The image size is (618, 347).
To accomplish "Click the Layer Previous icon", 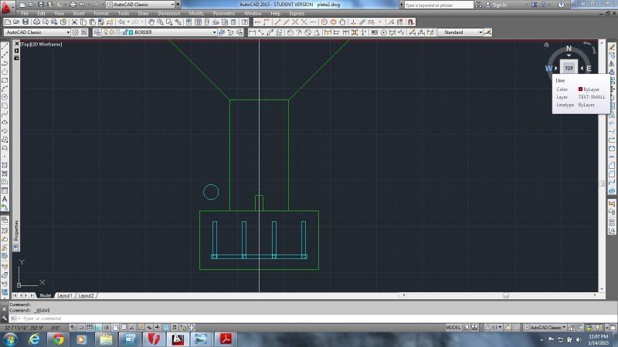I will point(230,32).
